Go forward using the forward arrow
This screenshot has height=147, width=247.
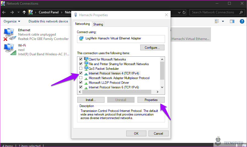click(x=12, y=12)
